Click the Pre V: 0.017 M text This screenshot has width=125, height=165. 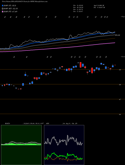99,7
